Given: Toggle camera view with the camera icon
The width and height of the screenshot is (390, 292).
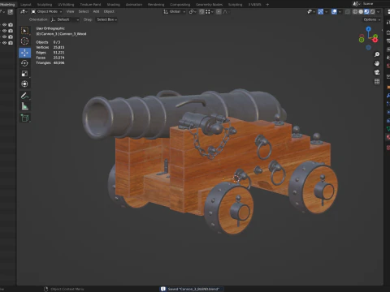Looking at the screenshot, I should click(377, 72).
